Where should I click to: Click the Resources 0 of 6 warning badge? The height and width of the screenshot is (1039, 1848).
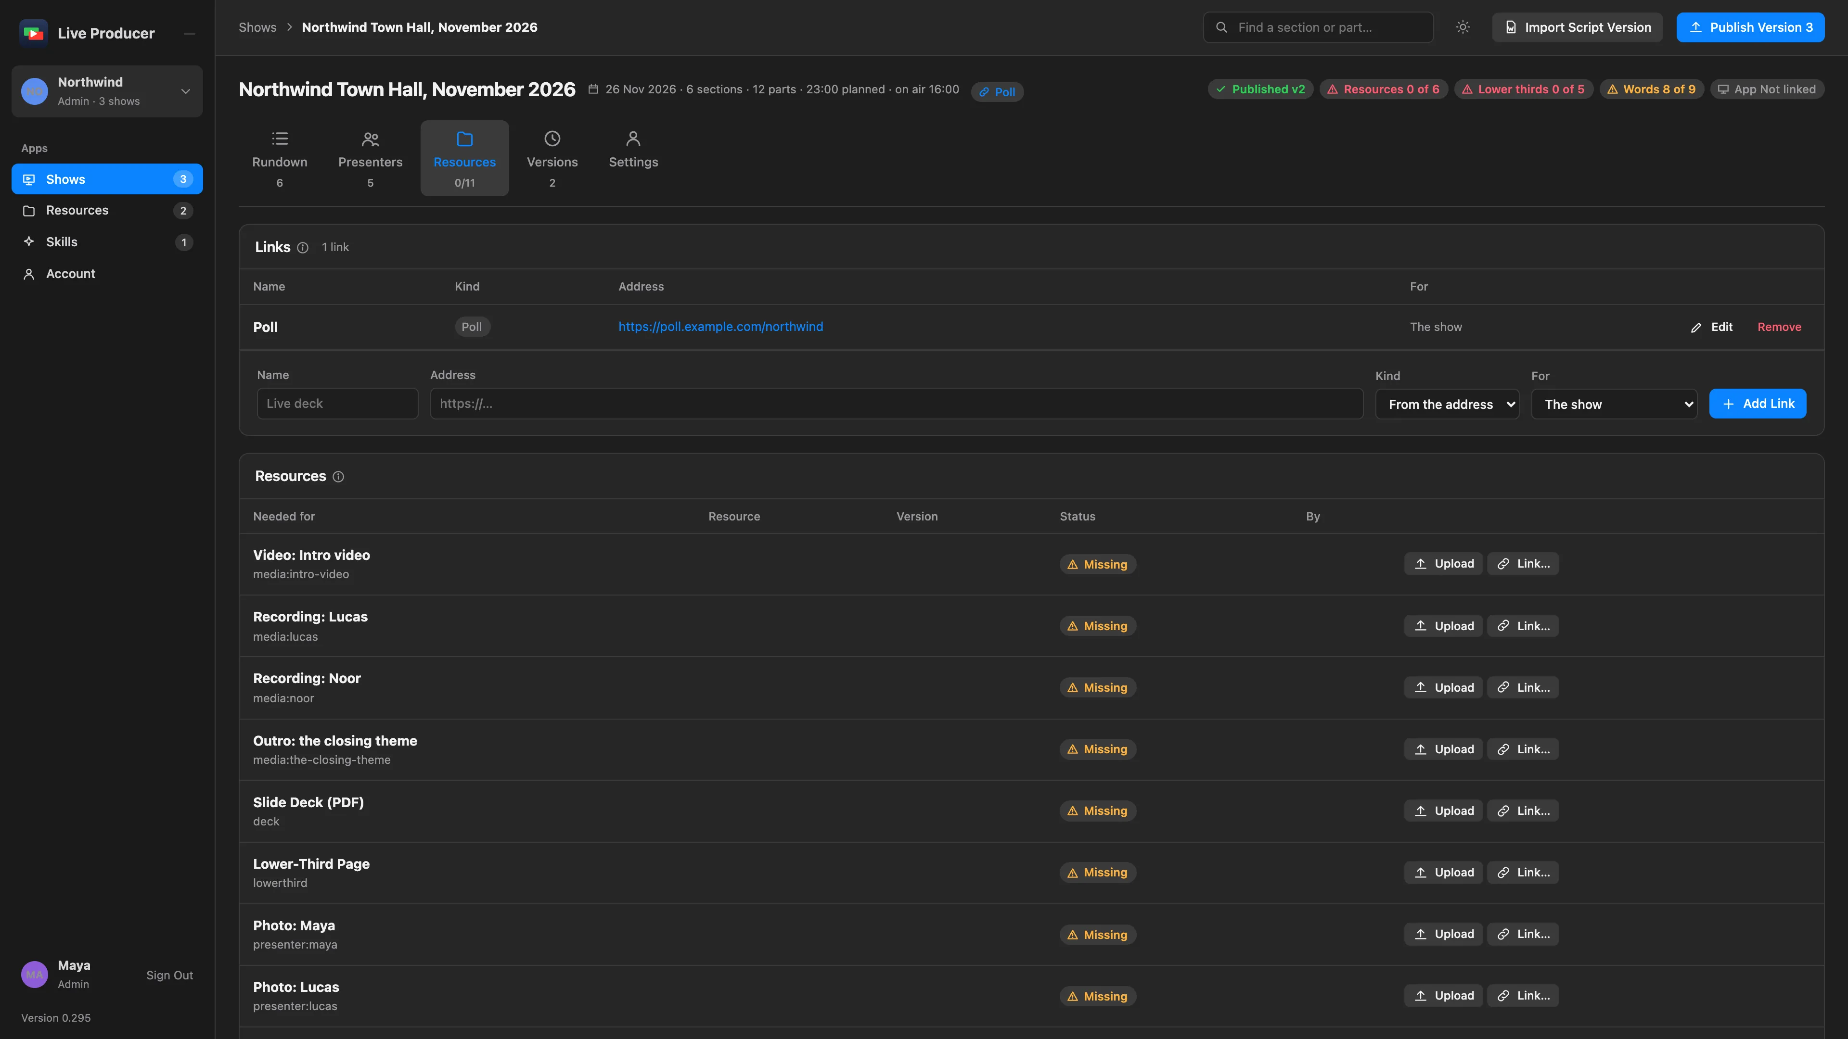click(1383, 89)
